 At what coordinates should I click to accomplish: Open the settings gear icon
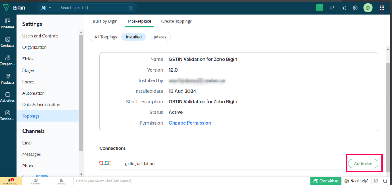(x=355, y=8)
